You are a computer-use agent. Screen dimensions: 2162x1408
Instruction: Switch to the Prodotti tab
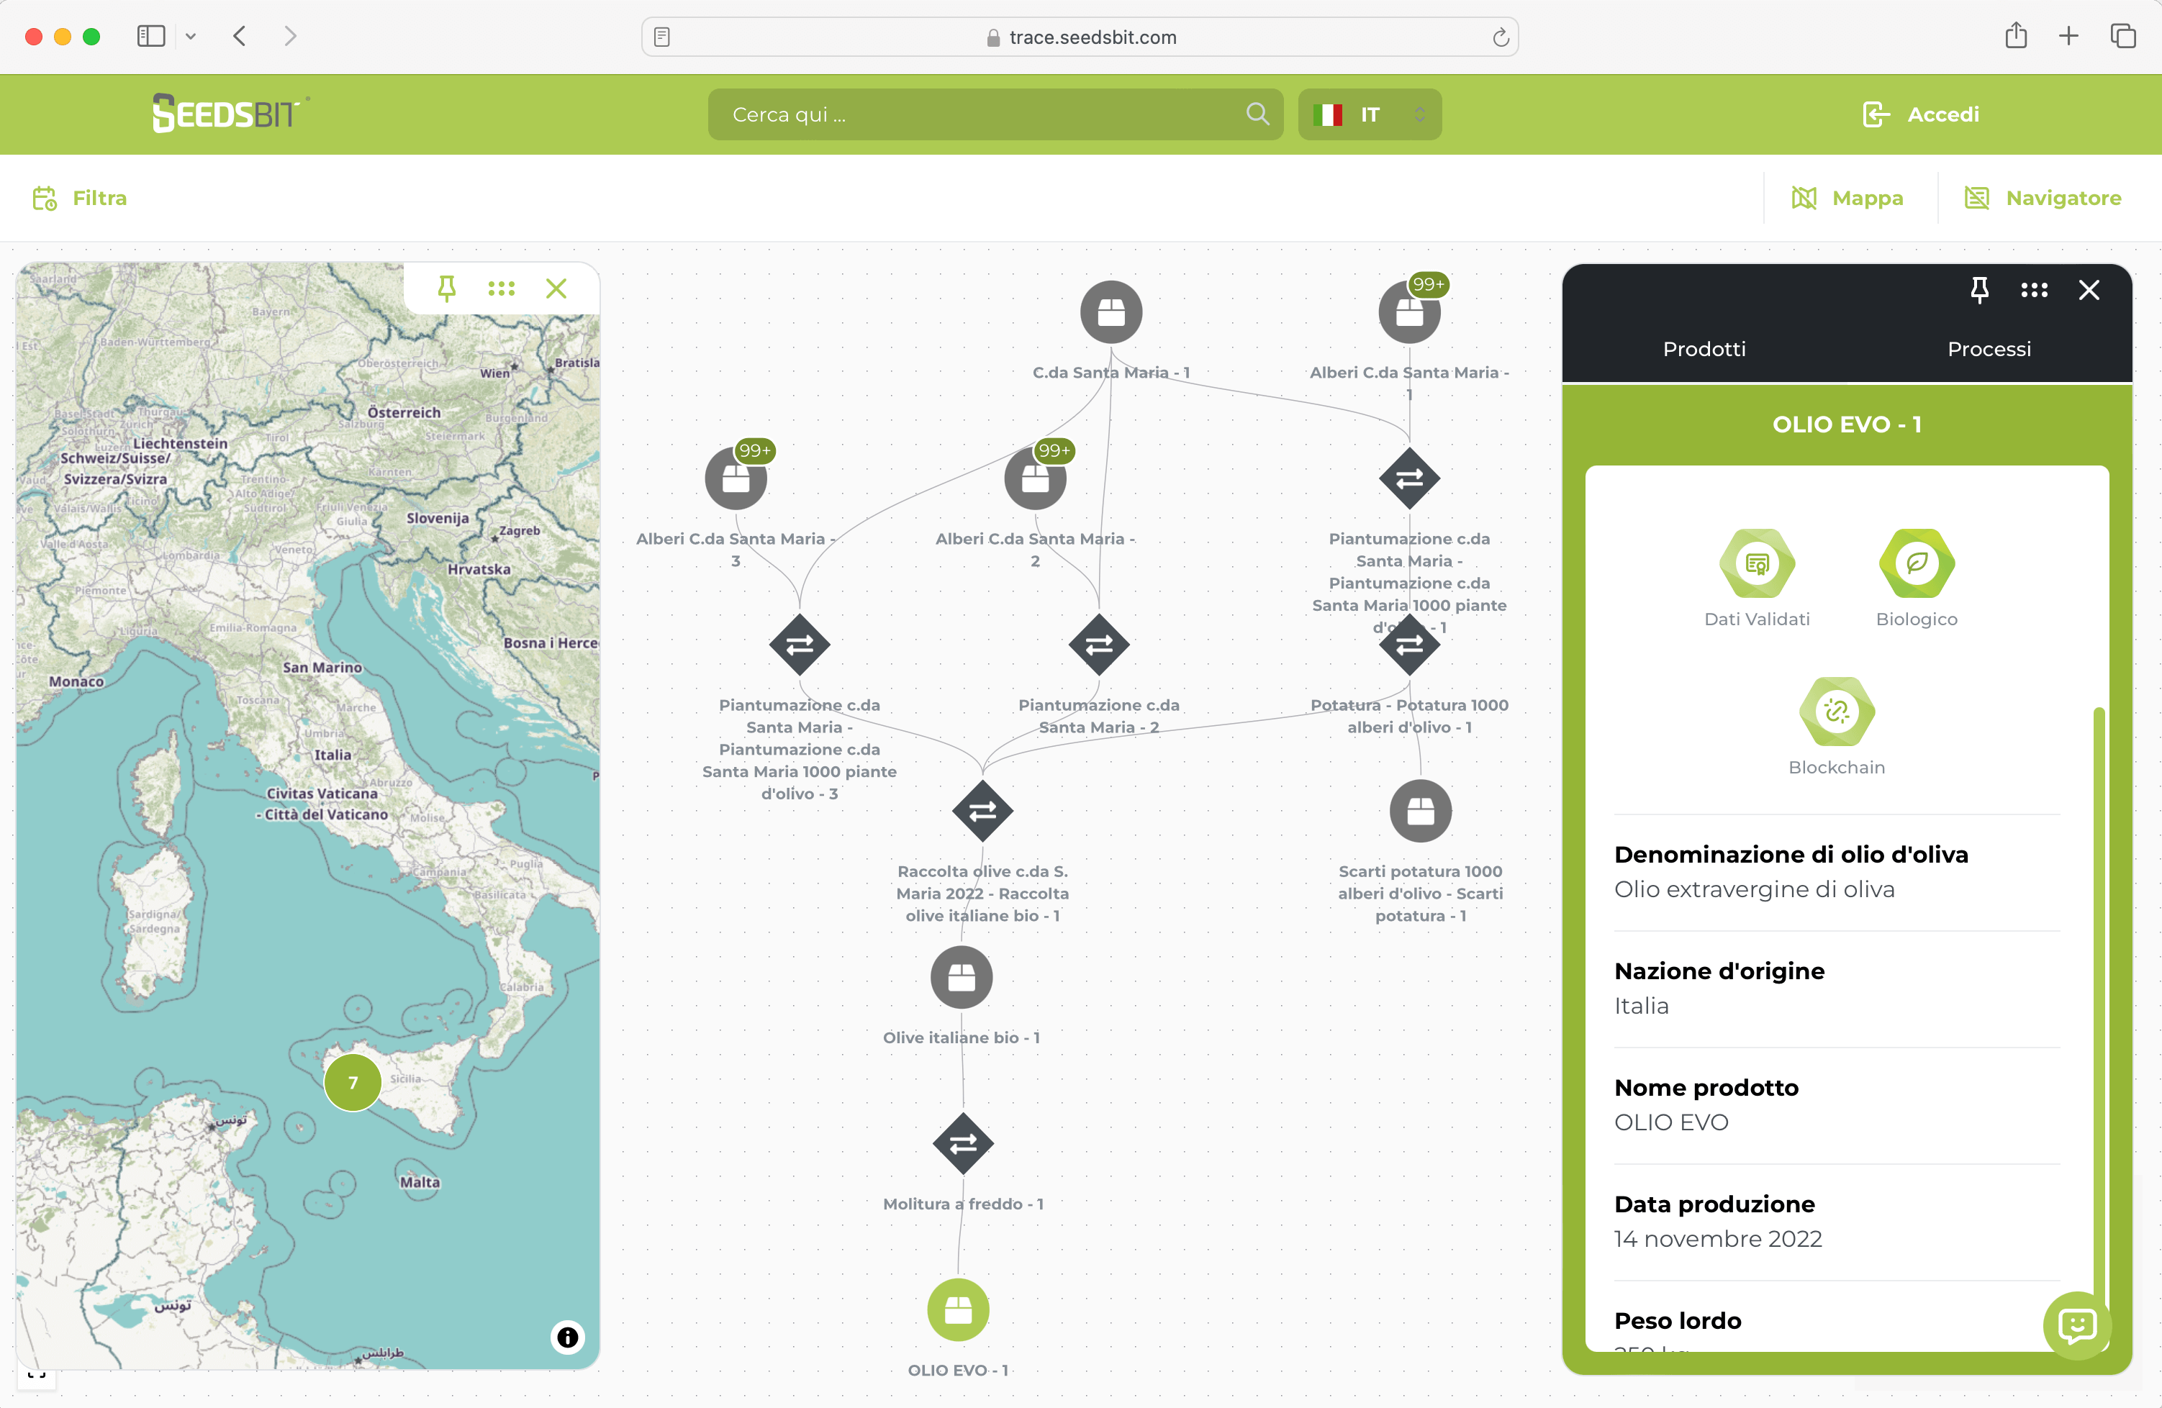(1704, 349)
